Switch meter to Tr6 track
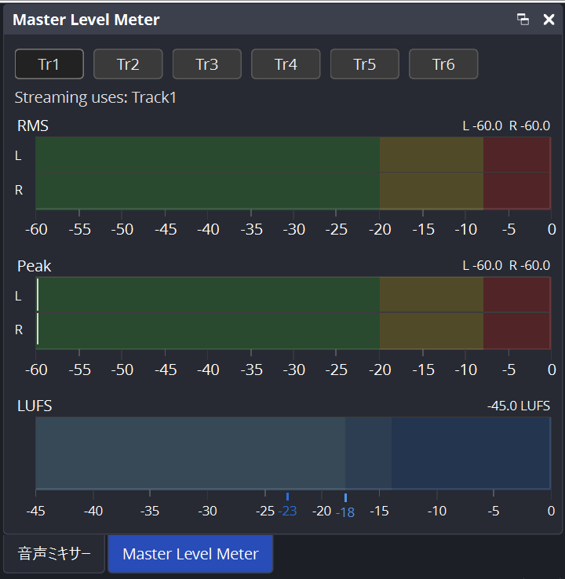Image resolution: width=565 pixels, height=579 pixels. coord(443,64)
